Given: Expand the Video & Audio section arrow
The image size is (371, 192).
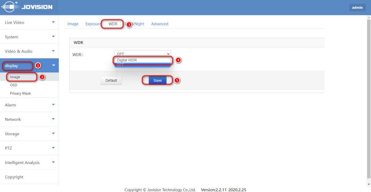Looking at the screenshot, I should [x=53, y=51].
